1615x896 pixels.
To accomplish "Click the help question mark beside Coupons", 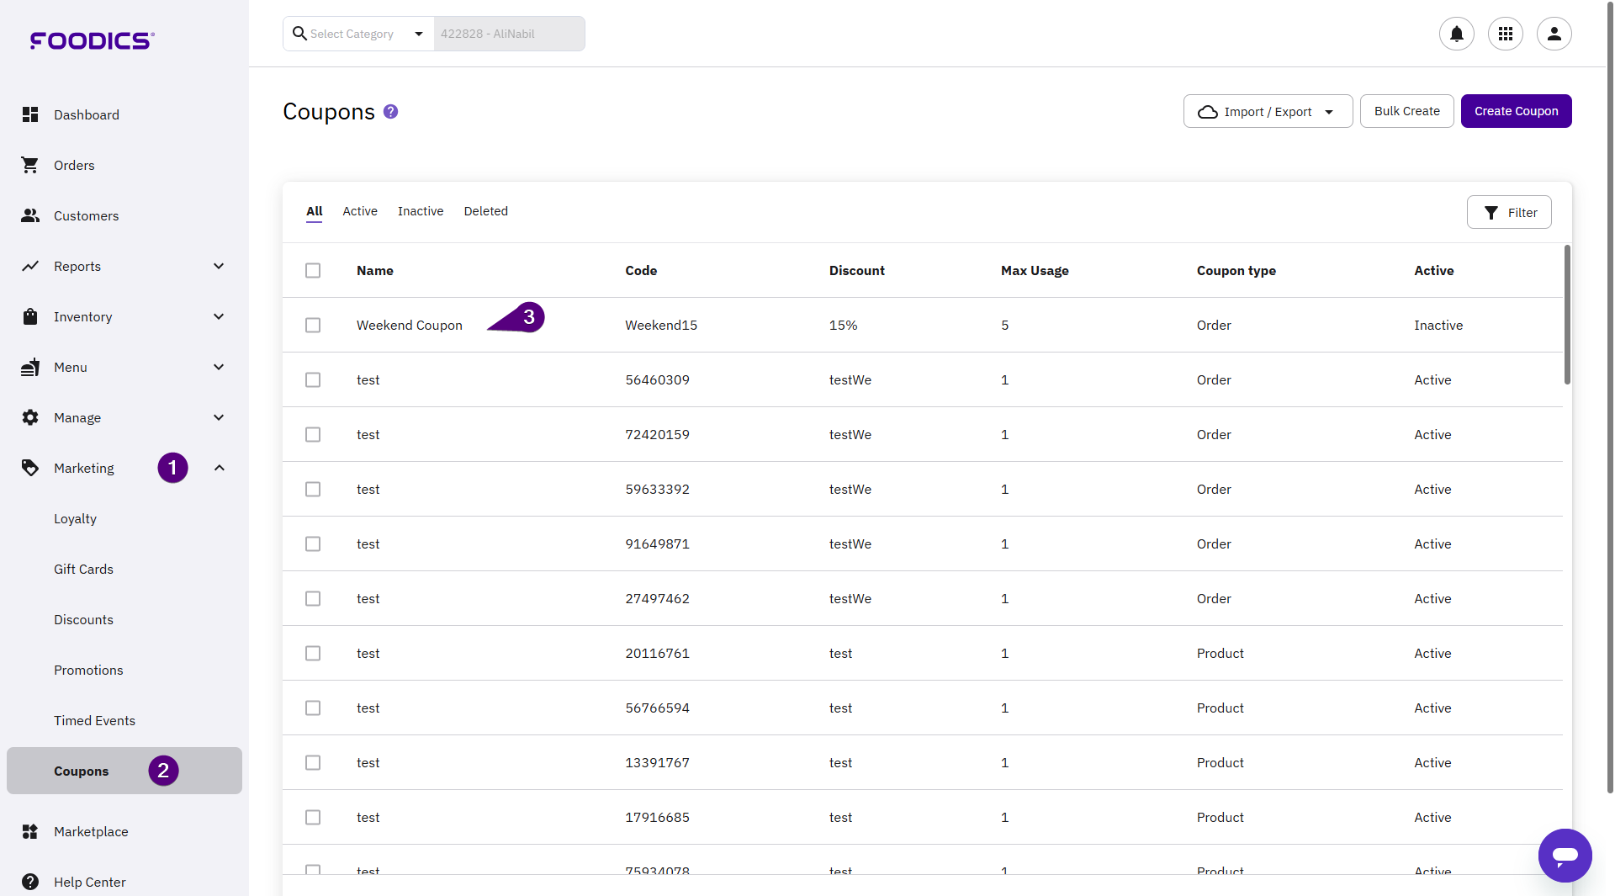I will coord(390,111).
